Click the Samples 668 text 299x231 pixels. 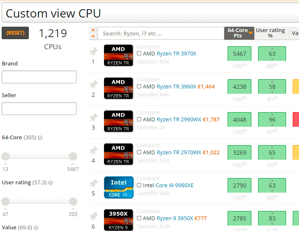click(153, 62)
